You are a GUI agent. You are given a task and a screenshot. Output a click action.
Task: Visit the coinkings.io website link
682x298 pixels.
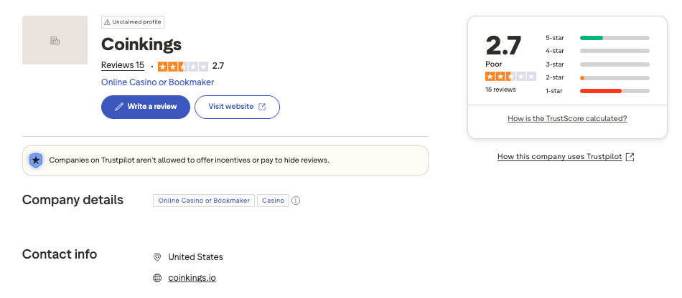pos(192,278)
